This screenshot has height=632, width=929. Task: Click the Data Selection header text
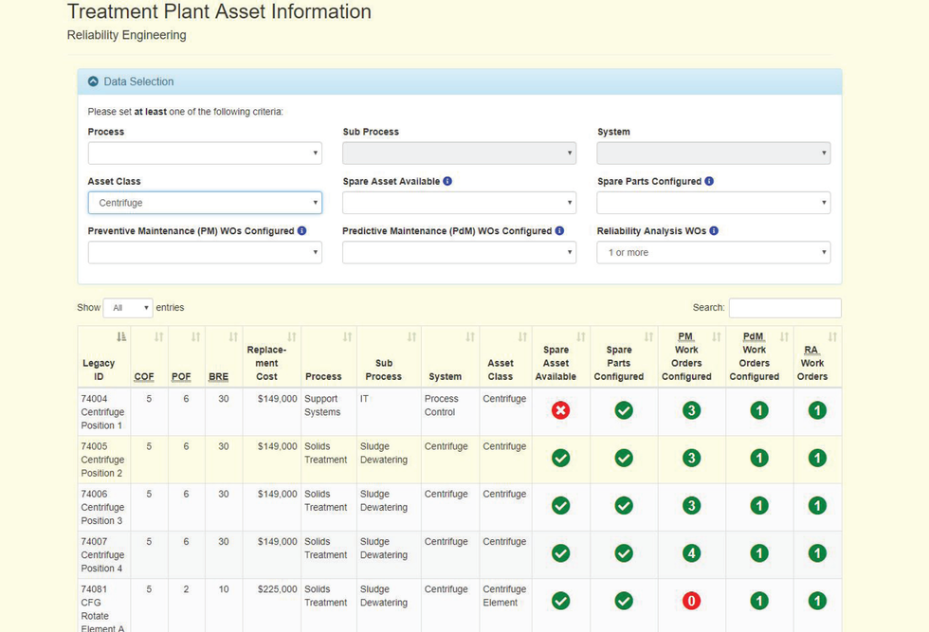tap(138, 81)
